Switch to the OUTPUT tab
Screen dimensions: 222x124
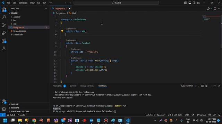pos(73,86)
